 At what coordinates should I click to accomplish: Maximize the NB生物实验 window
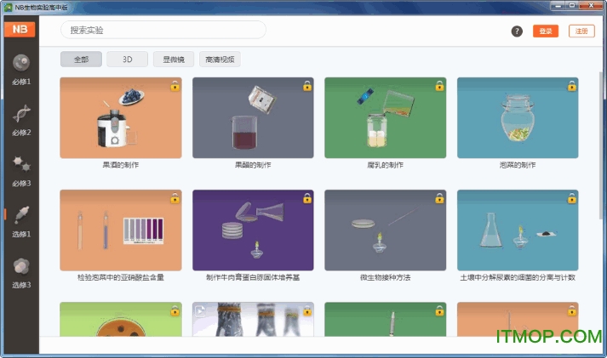tap(572, 6)
